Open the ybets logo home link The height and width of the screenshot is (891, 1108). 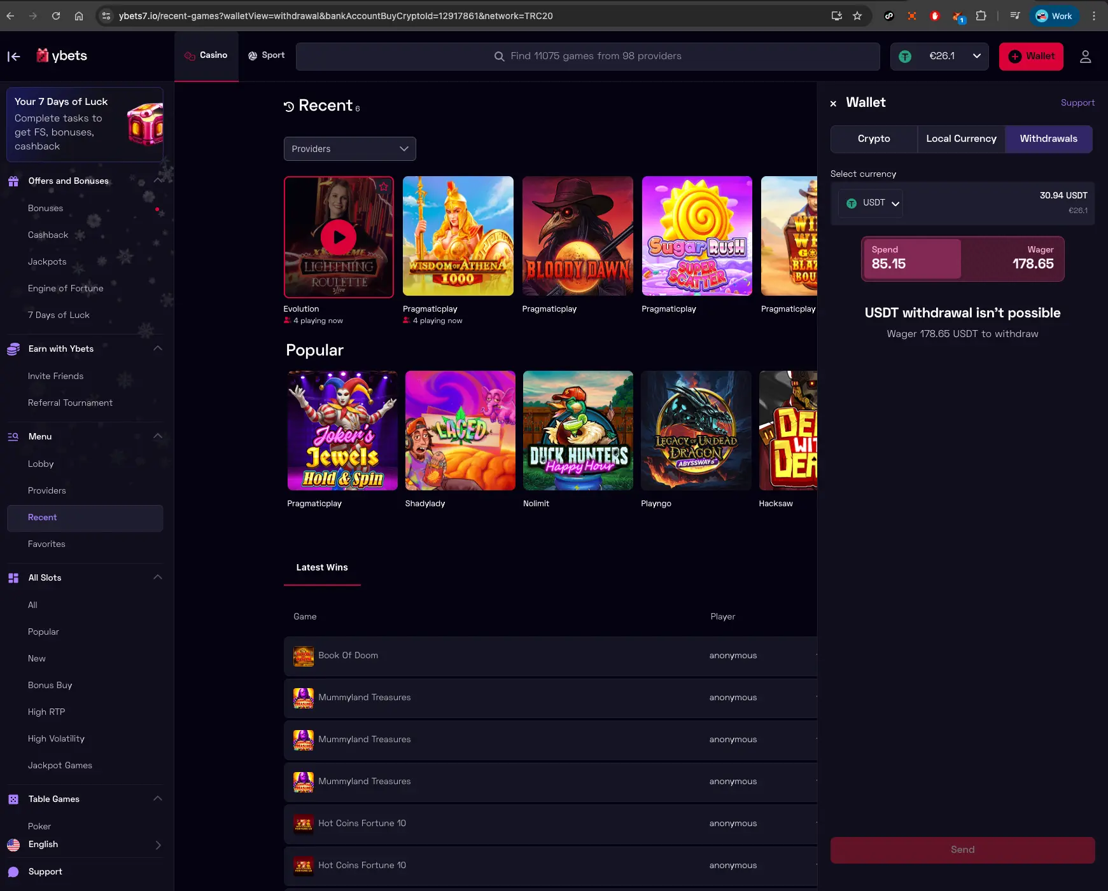(62, 56)
